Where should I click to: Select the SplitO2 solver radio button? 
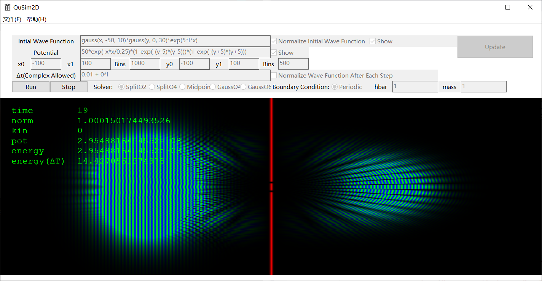pyautogui.click(x=121, y=87)
